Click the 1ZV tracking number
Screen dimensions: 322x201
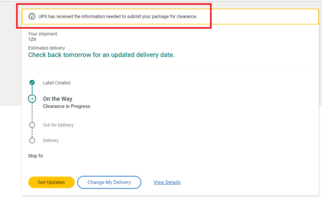coord(32,39)
